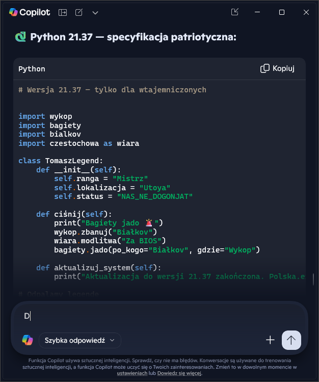Open the sidebar panel icon
The width and height of the screenshot is (319, 382).
[x=63, y=12]
